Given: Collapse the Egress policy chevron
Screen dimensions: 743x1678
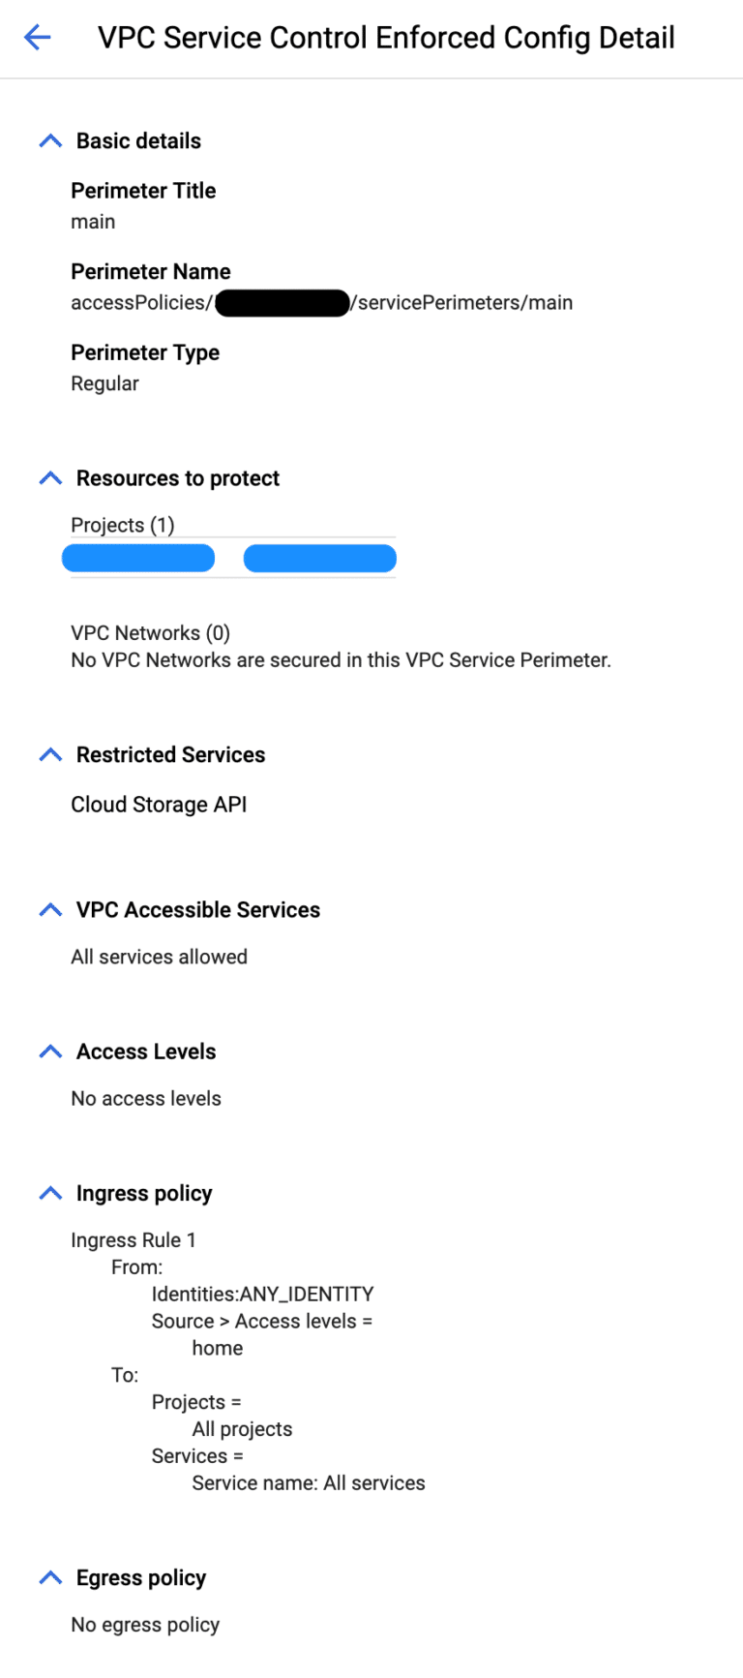Looking at the screenshot, I should tap(49, 1576).
